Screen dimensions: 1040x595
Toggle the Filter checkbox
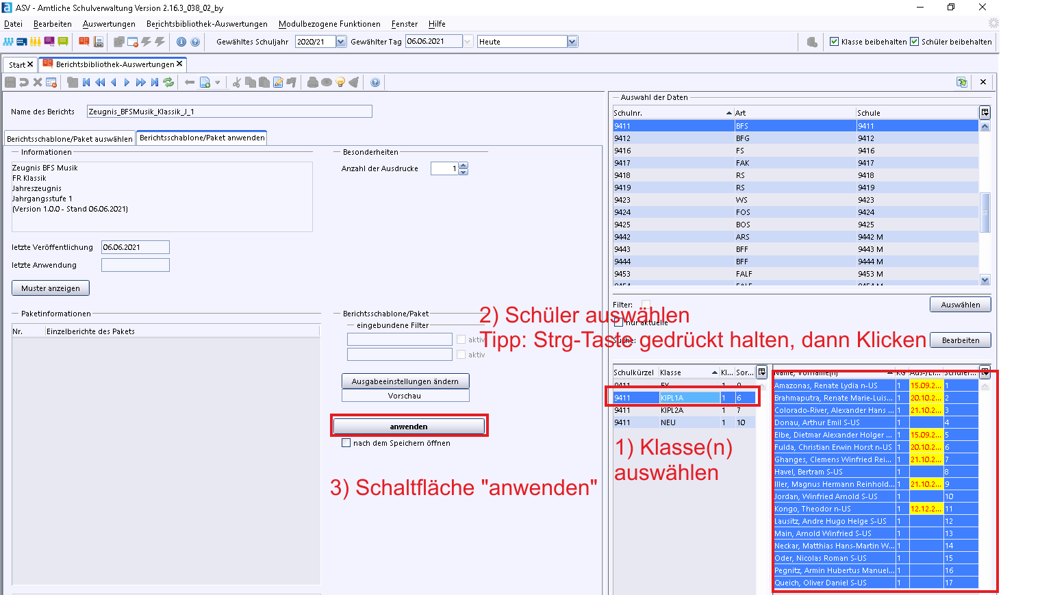point(646,305)
